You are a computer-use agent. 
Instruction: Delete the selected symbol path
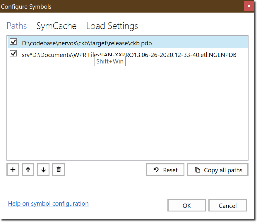click(58, 170)
